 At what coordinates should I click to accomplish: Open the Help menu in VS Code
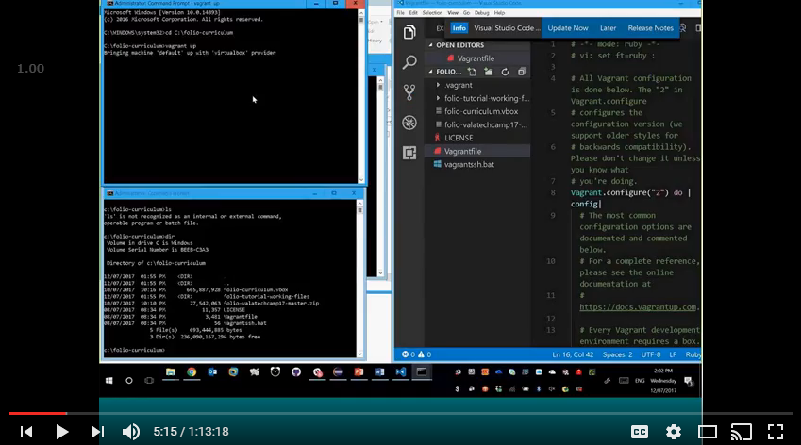point(500,13)
